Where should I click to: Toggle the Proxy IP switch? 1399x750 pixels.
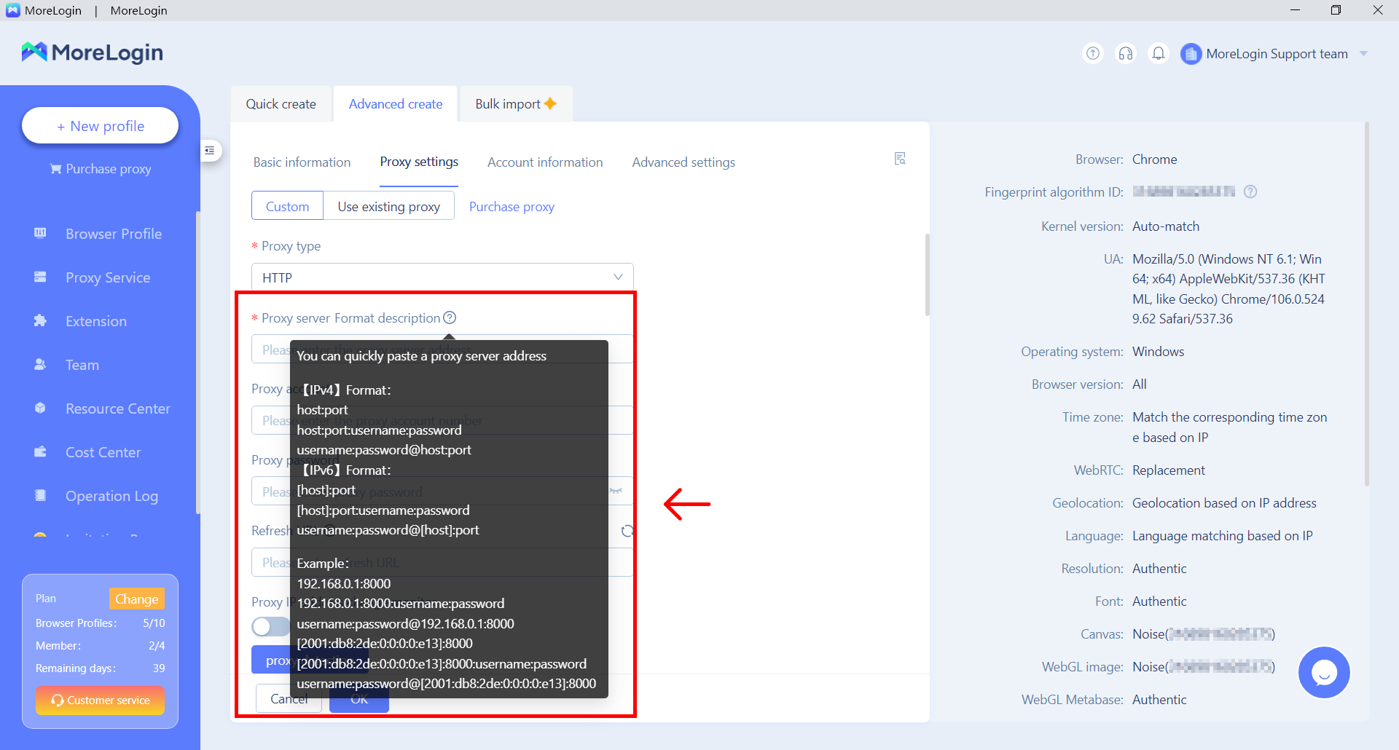pos(270,626)
